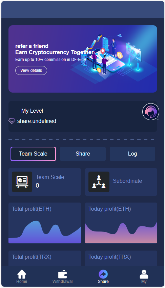This screenshot has width=165, height=288.
Task: Switch to the Share tab
Action: (x=83, y=154)
